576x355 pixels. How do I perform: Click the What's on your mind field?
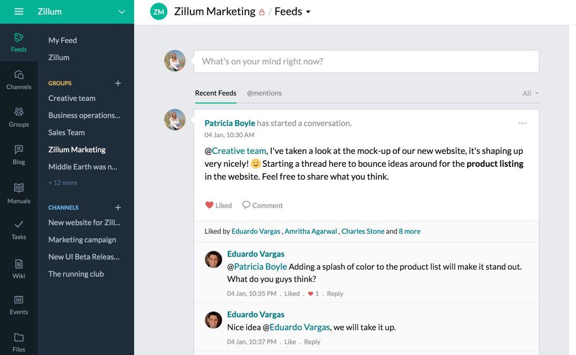[366, 61]
